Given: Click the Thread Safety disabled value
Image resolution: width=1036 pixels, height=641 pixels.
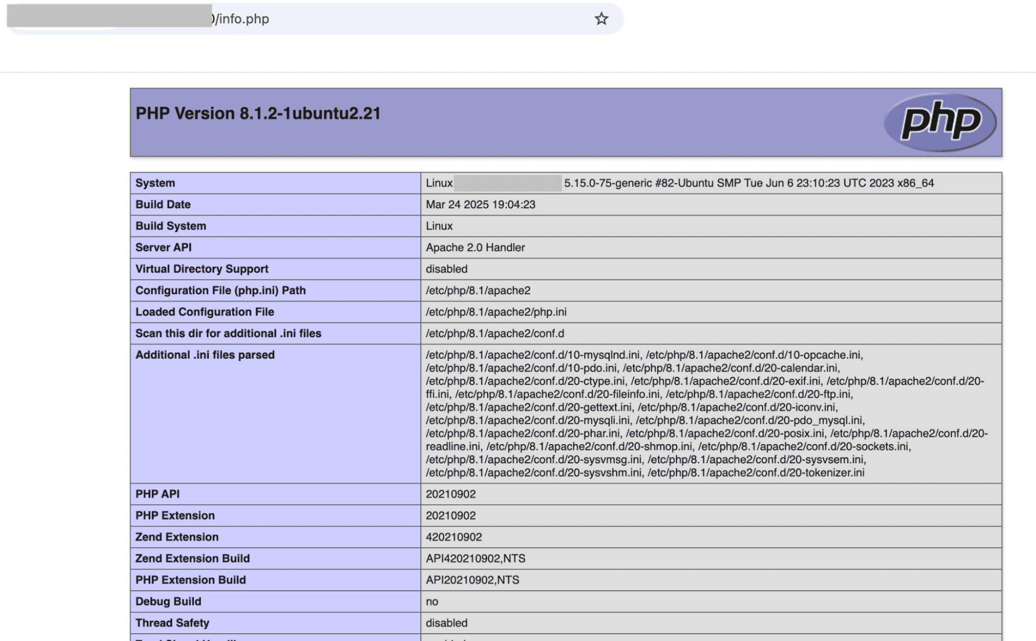Looking at the screenshot, I should (446, 623).
